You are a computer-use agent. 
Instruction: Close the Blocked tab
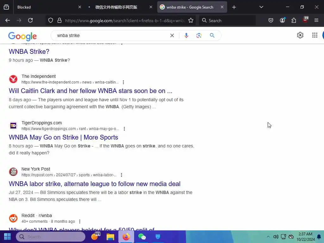click(80, 7)
